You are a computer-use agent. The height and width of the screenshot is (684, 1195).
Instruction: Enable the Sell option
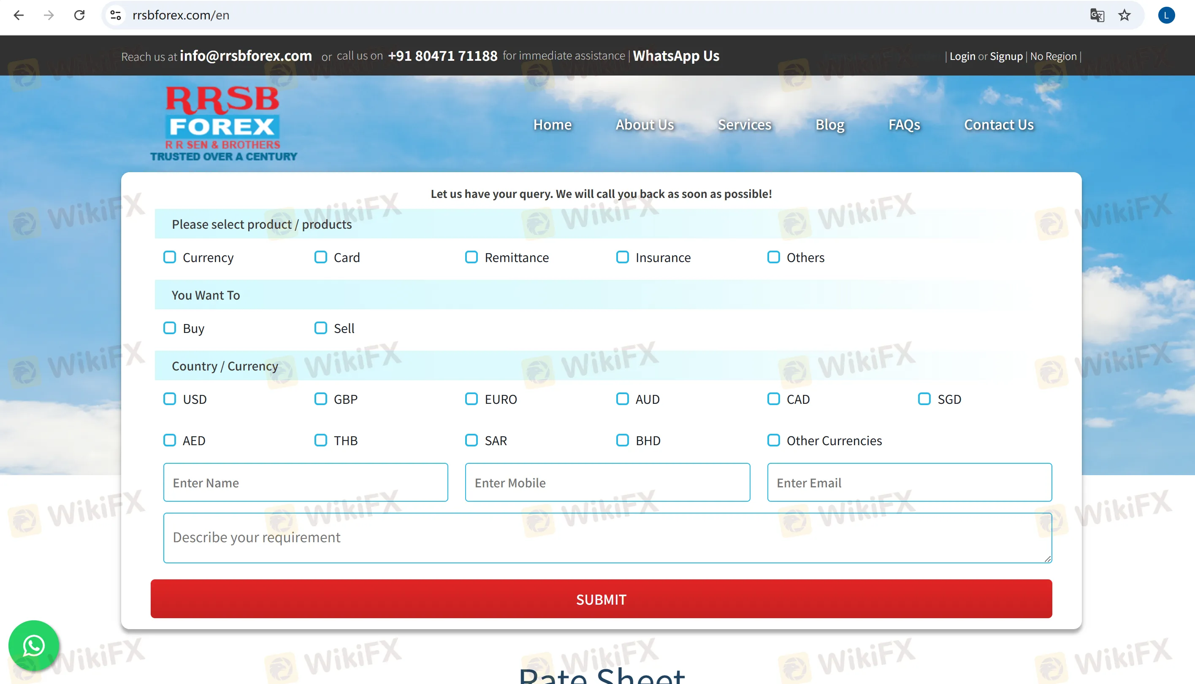321,328
